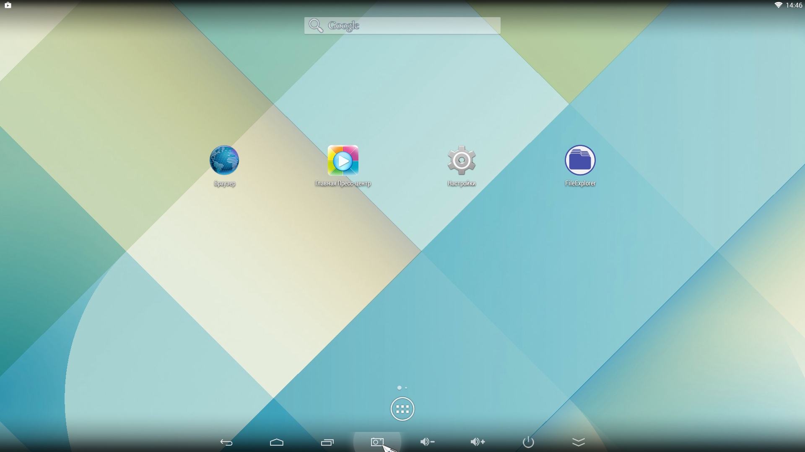Open the notification icon at top-left
The width and height of the screenshot is (805, 452).
point(8,5)
